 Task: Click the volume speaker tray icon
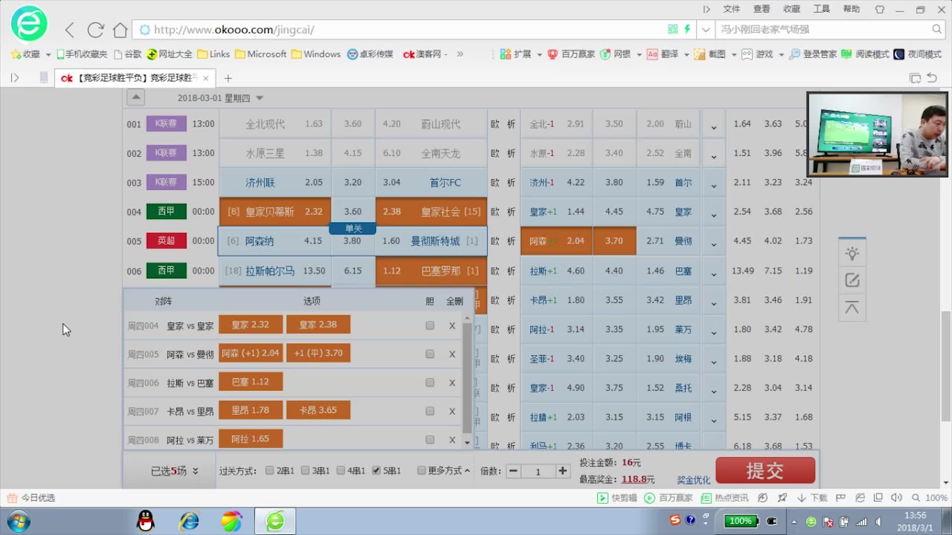(878, 522)
